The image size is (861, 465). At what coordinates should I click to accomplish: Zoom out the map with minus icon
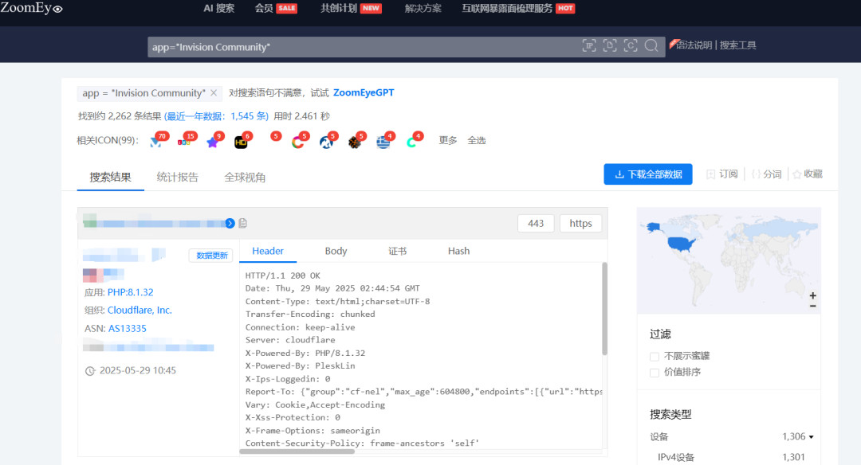pyautogui.click(x=812, y=306)
